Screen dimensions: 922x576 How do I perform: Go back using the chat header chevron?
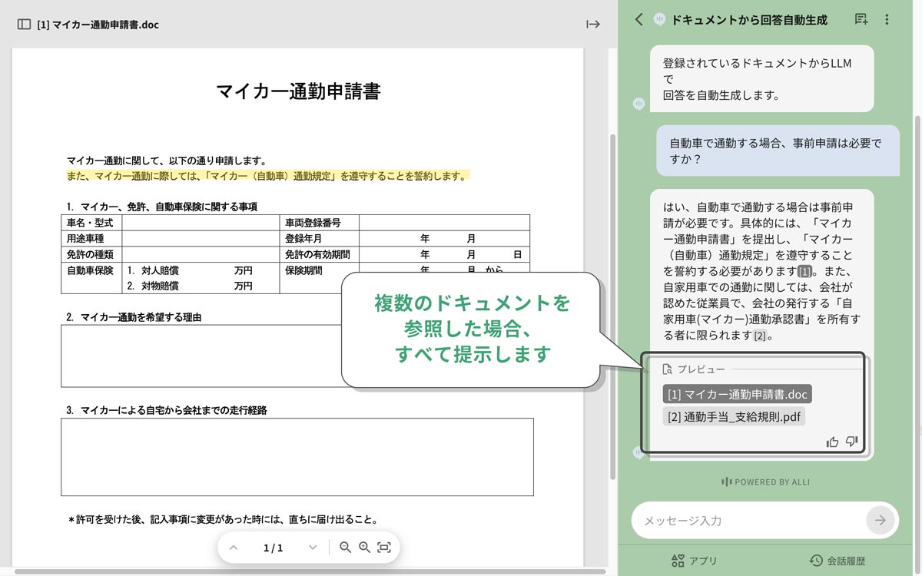pos(638,19)
